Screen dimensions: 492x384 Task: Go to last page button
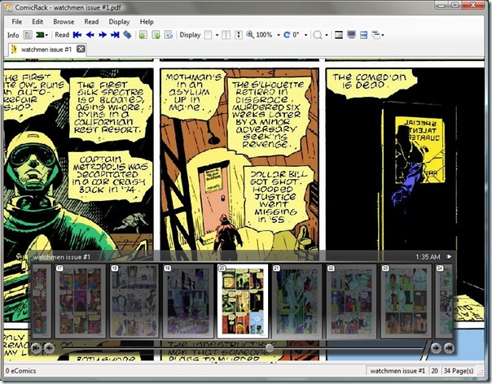pyautogui.click(x=115, y=35)
